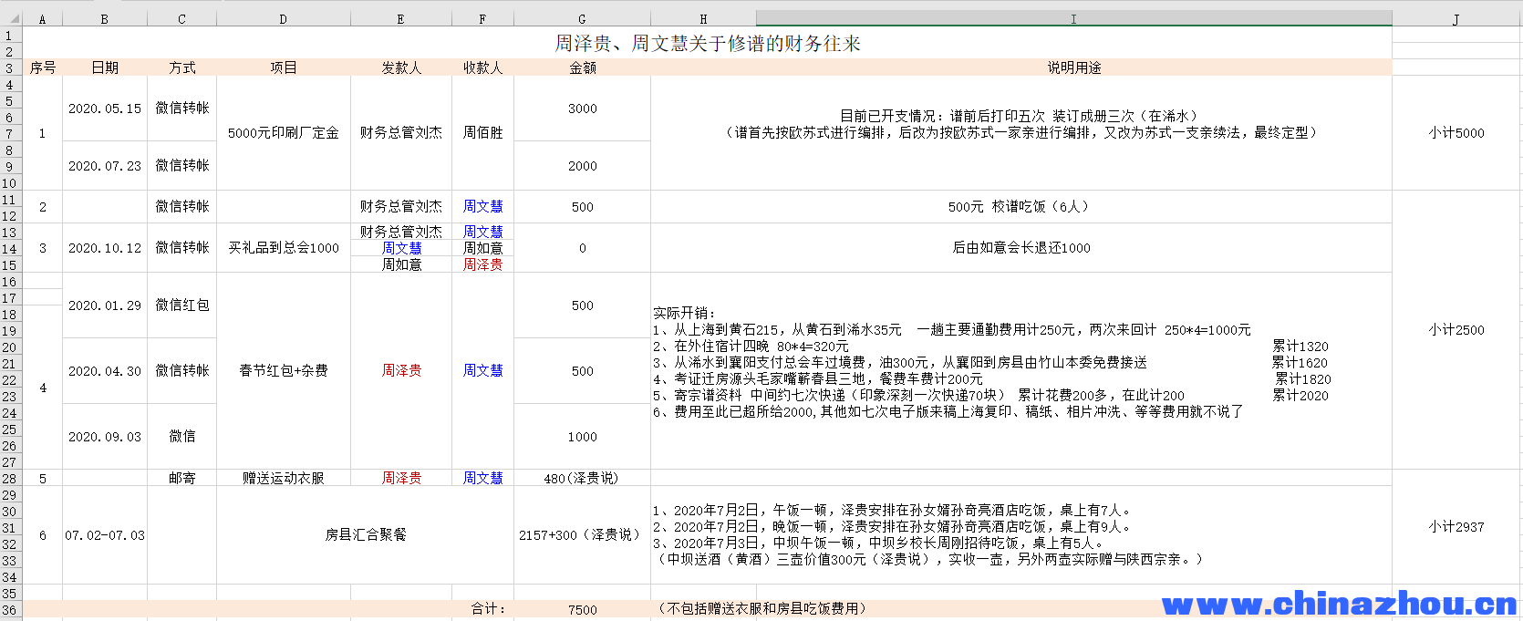Select column D header

tap(283, 18)
